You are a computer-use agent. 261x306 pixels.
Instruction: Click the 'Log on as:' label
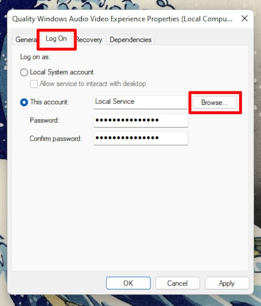pyautogui.click(x=35, y=57)
